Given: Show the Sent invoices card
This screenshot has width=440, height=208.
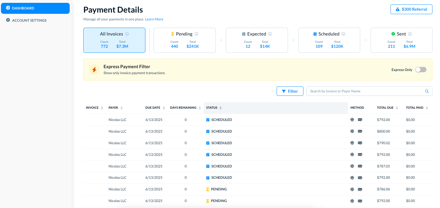Looking at the screenshot, I should click(x=401, y=40).
